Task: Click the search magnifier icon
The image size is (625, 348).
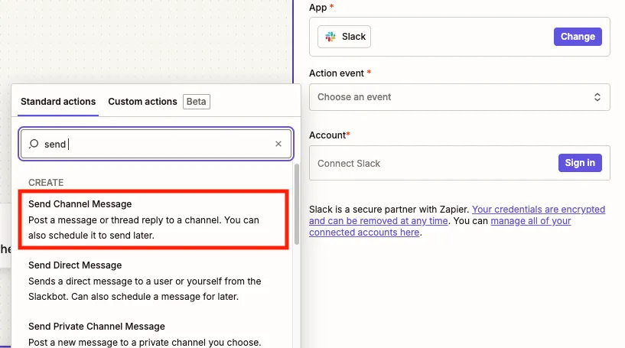Action: (x=34, y=144)
